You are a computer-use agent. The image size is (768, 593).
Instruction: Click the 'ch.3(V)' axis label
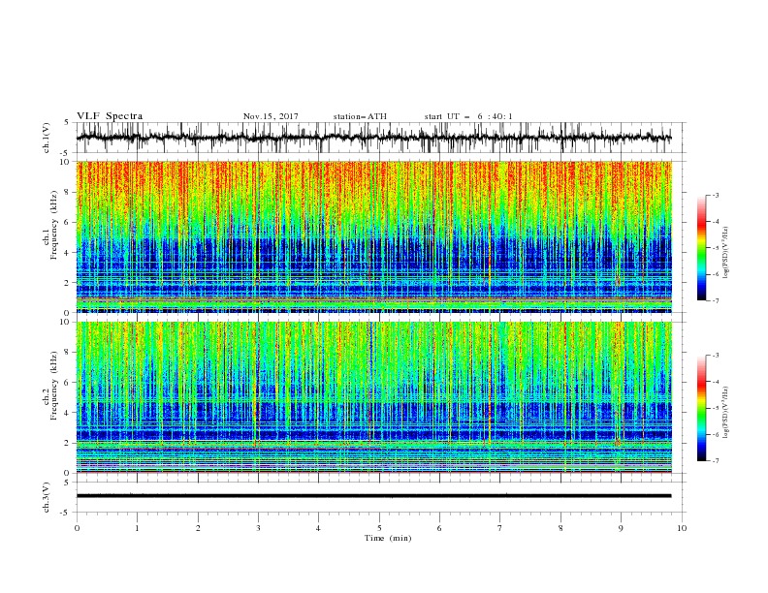[46, 497]
